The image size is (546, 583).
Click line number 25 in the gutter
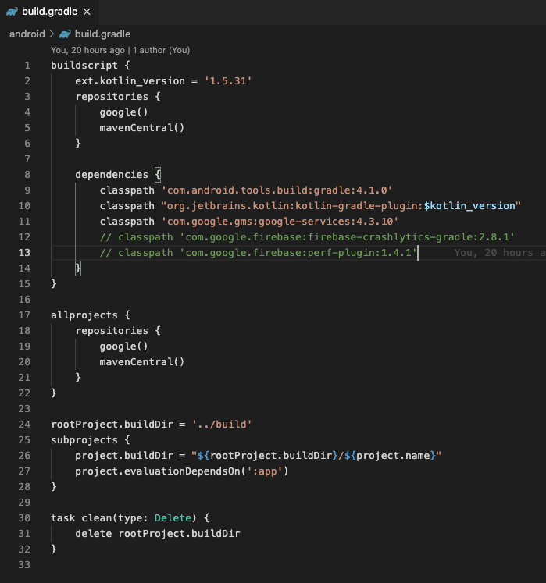[24, 440]
